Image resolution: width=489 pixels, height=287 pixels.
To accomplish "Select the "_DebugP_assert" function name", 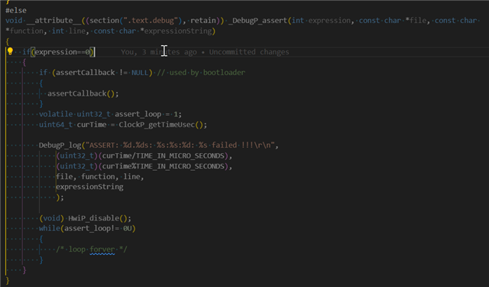I will click(258, 21).
